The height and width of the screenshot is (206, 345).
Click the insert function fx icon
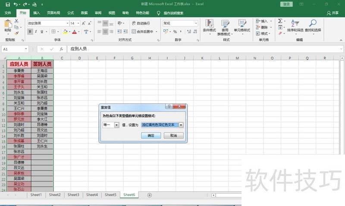pos(62,49)
